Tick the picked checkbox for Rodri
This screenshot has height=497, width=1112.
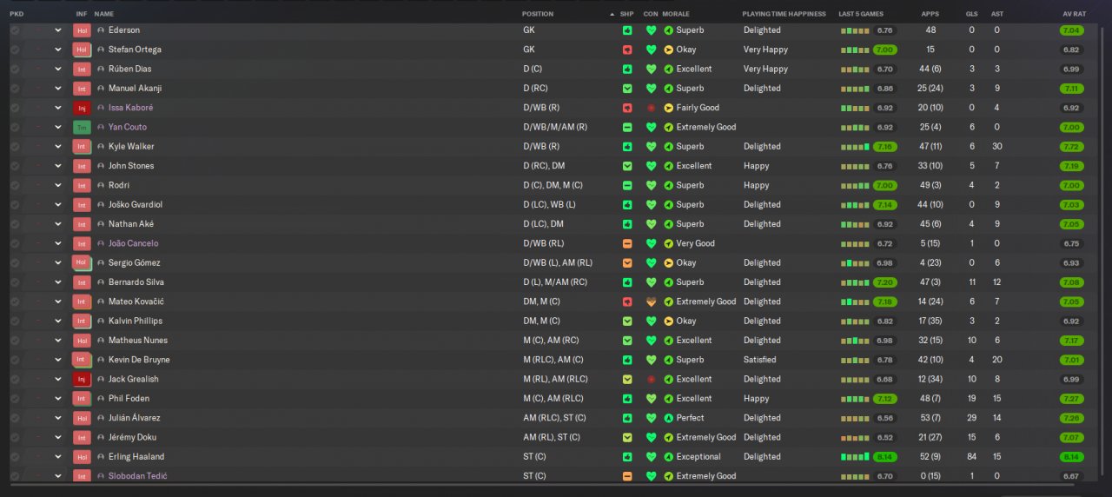(15, 185)
